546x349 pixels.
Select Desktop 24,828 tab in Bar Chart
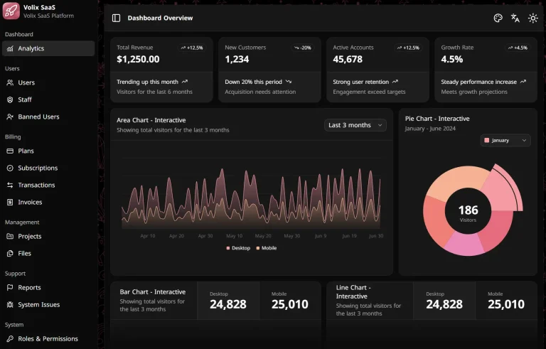228,301
